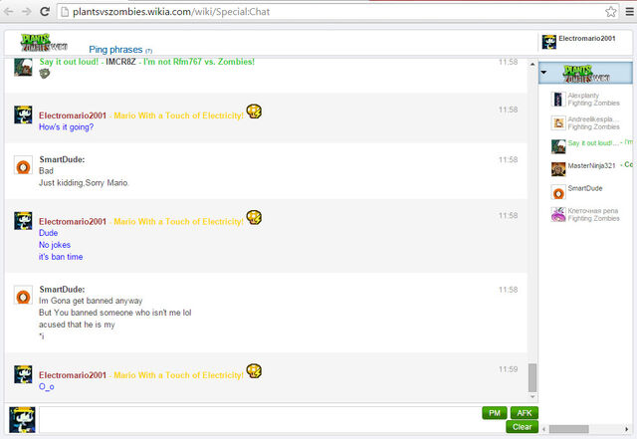The width and height of the screenshot is (637, 439).
Task: Click the 'it's ban time' message text
Action: tap(61, 257)
